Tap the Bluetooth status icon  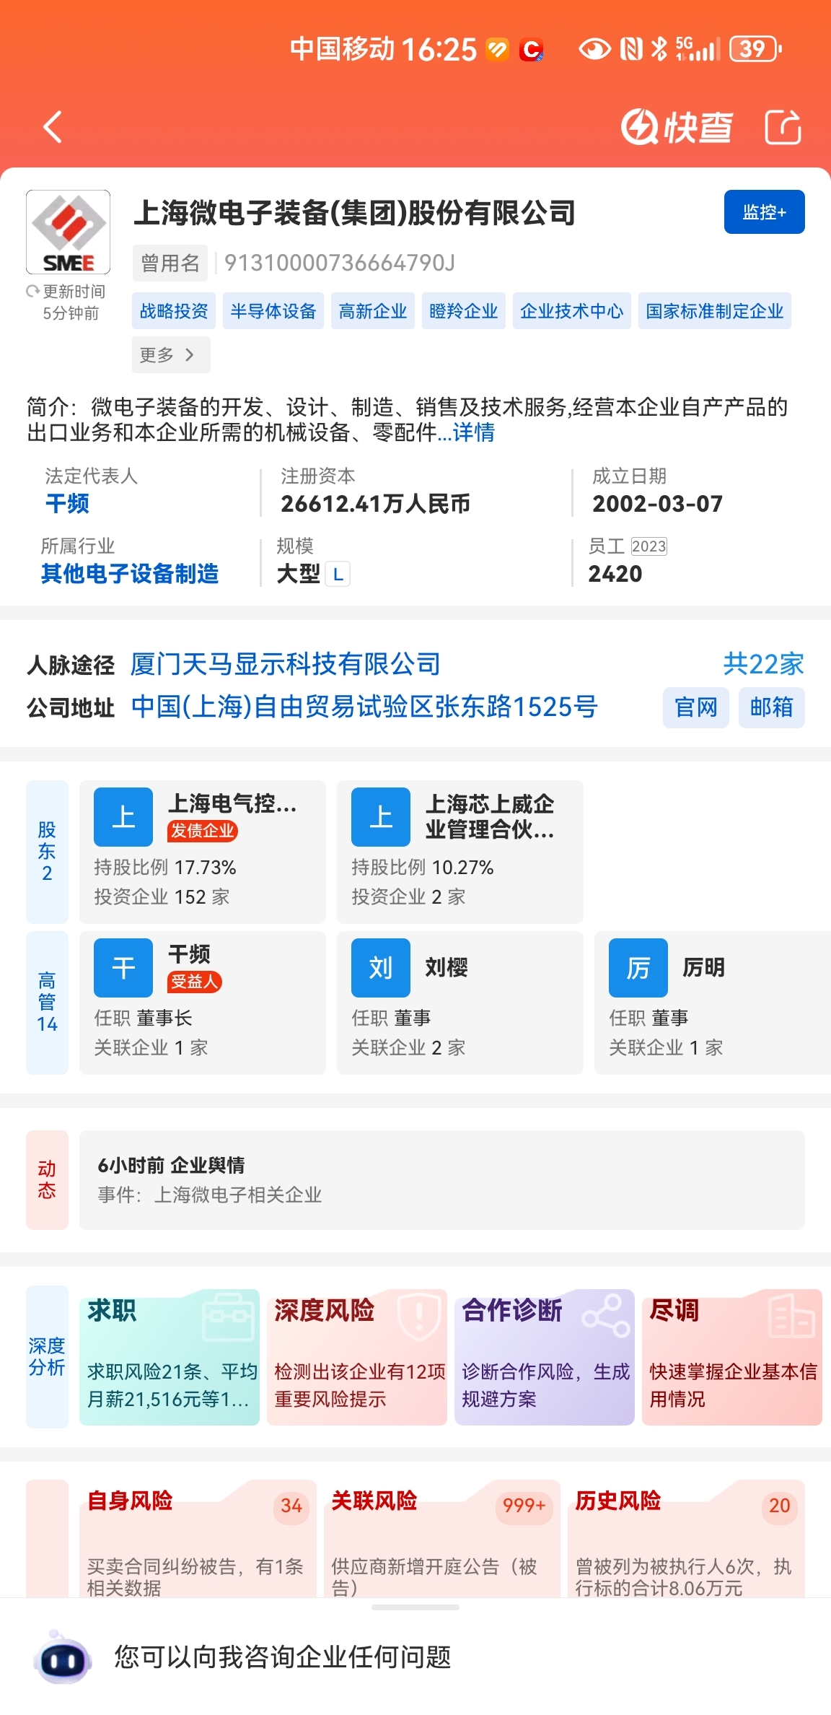point(659,49)
